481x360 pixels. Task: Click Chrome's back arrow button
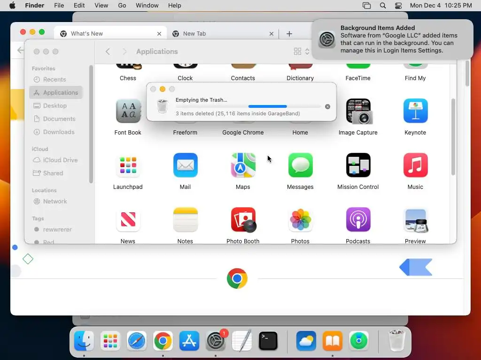click(x=20, y=50)
